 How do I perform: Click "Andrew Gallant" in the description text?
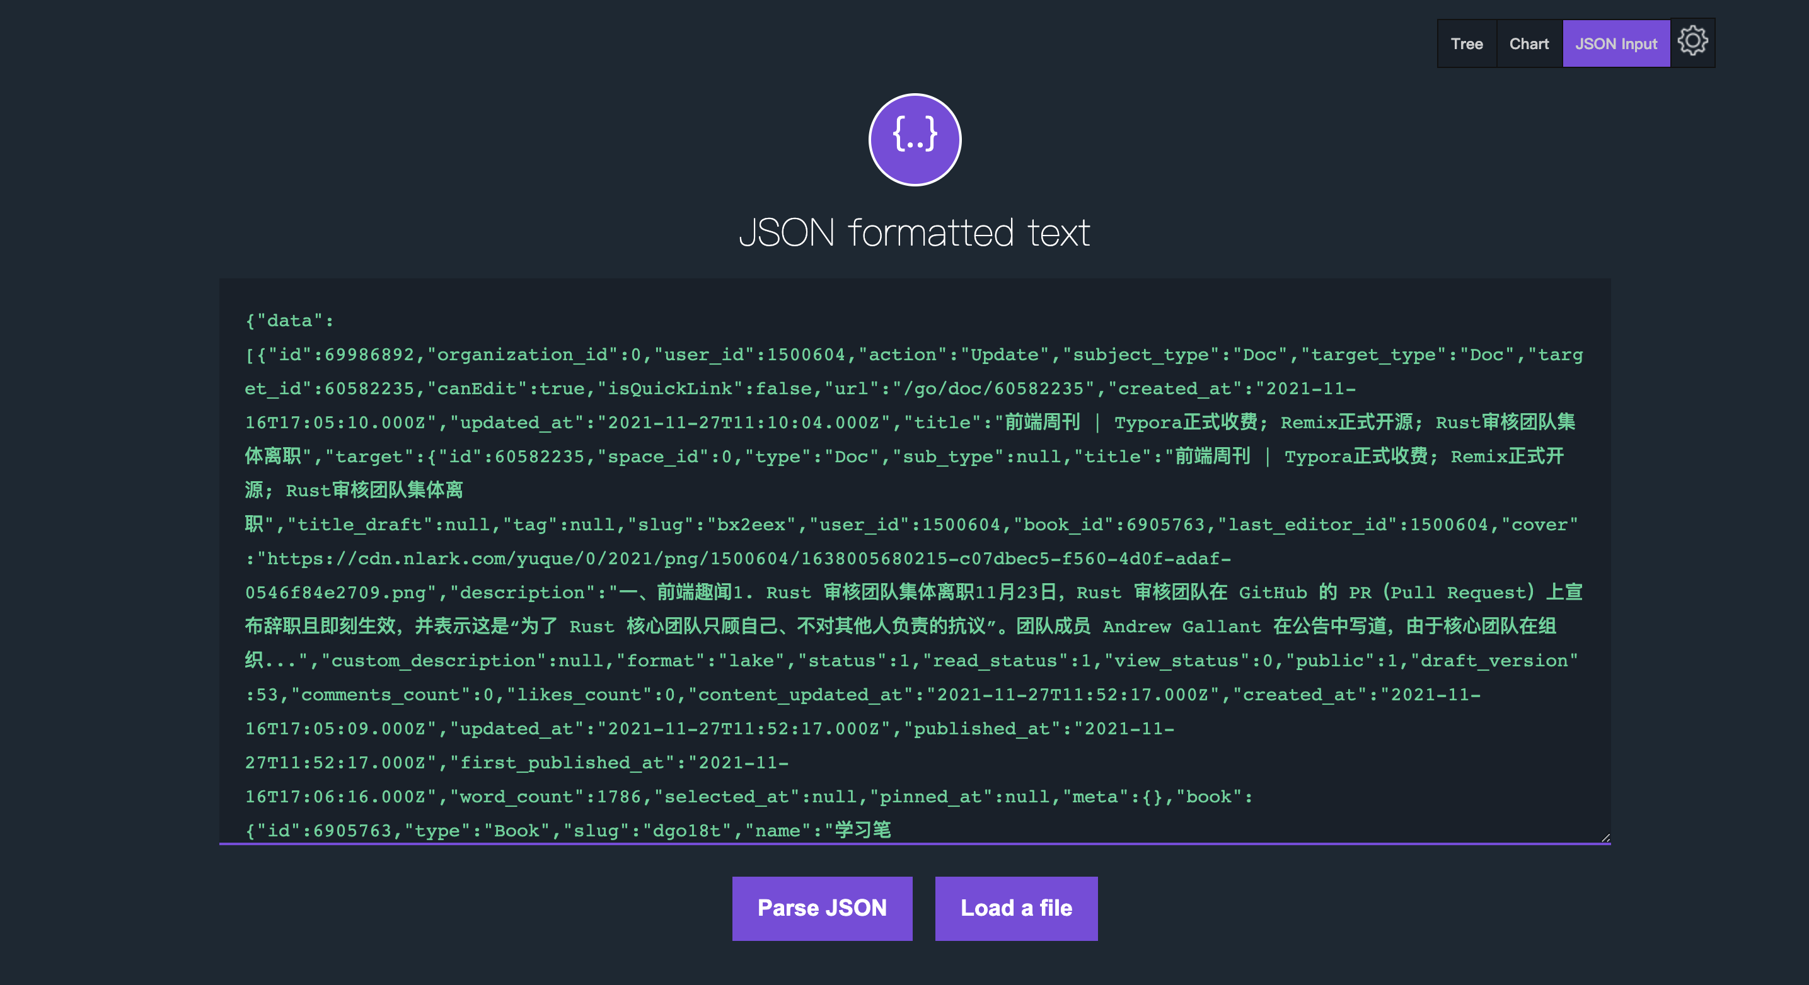point(1181,627)
